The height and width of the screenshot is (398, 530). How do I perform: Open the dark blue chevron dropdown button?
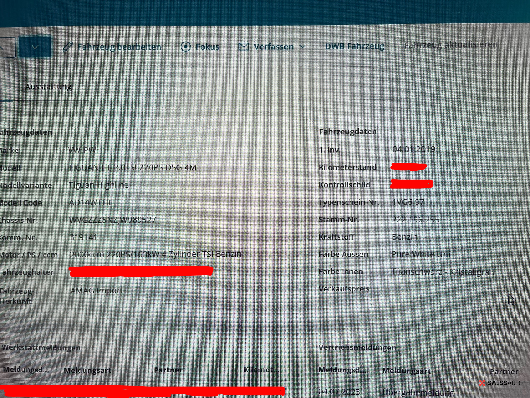pyautogui.click(x=35, y=47)
